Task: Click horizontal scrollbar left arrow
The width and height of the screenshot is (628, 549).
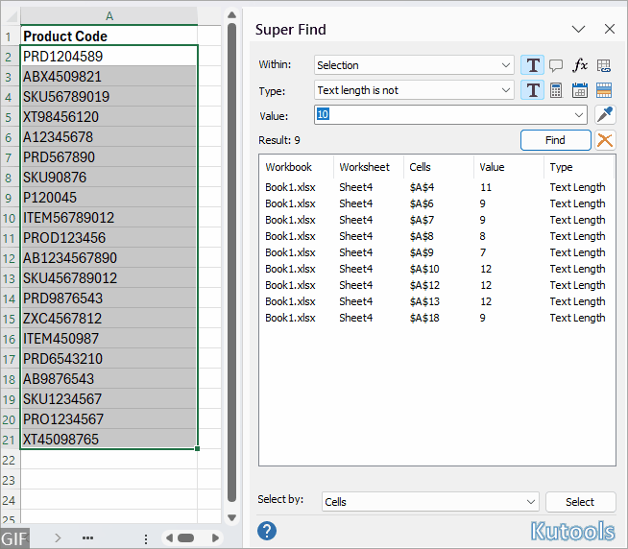Action: coord(169,537)
